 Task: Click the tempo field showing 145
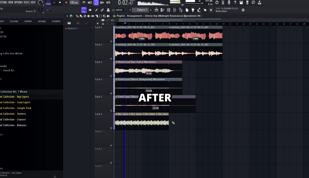pyautogui.click(x=74, y=2)
